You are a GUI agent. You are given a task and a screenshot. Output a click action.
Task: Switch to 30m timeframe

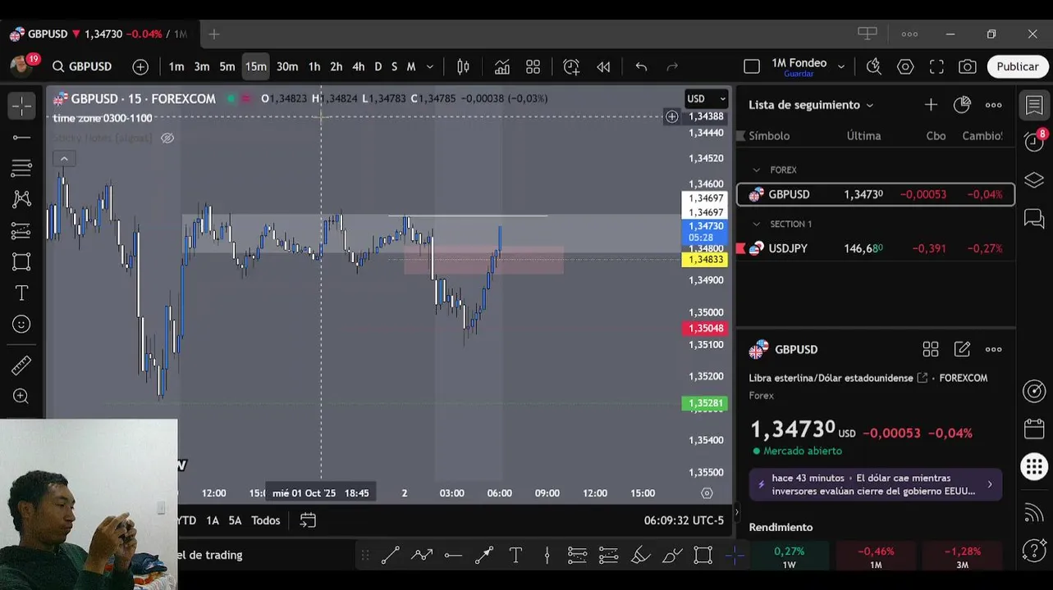click(x=287, y=66)
